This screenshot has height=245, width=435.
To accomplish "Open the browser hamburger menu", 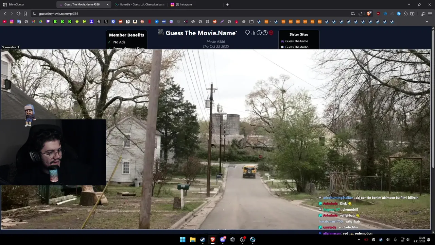I will pyautogui.click(x=430, y=14).
